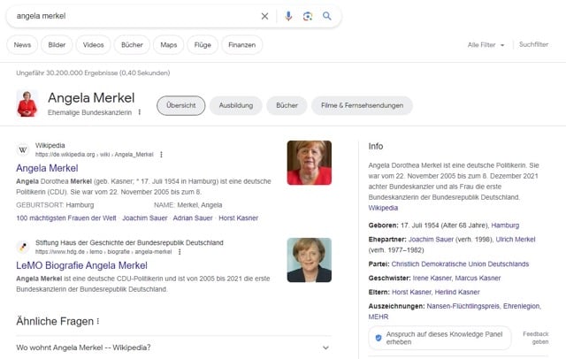Image resolution: width=566 pixels, height=359 pixels.
Task: Open Horst Kasner link in Eltern row
Action: (x=411, y=293)
